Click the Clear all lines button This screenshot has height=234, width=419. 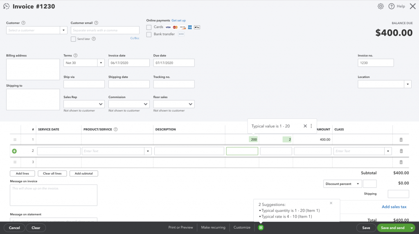(52, 174)
